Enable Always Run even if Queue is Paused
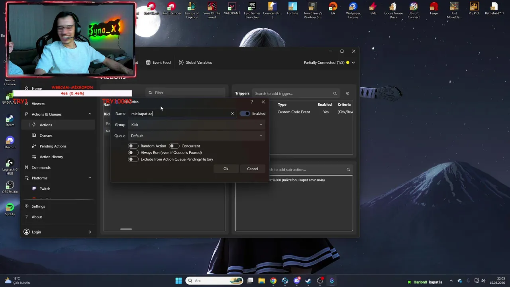Screen dimensions: 510x287 click(133, 153)
